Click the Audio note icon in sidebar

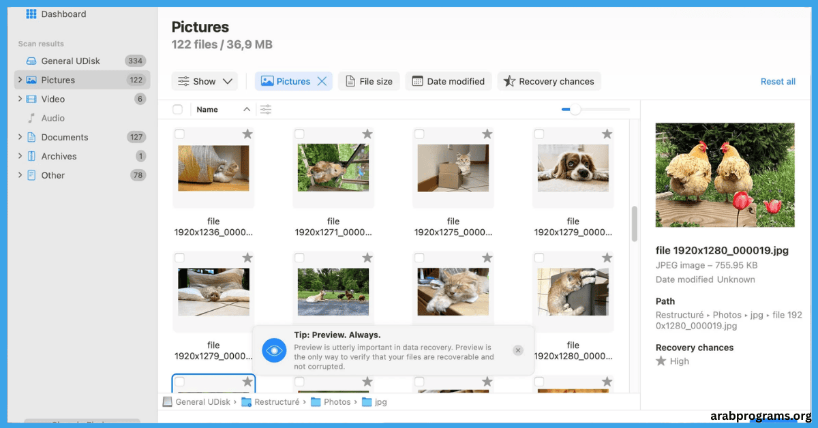click(31, 118)
